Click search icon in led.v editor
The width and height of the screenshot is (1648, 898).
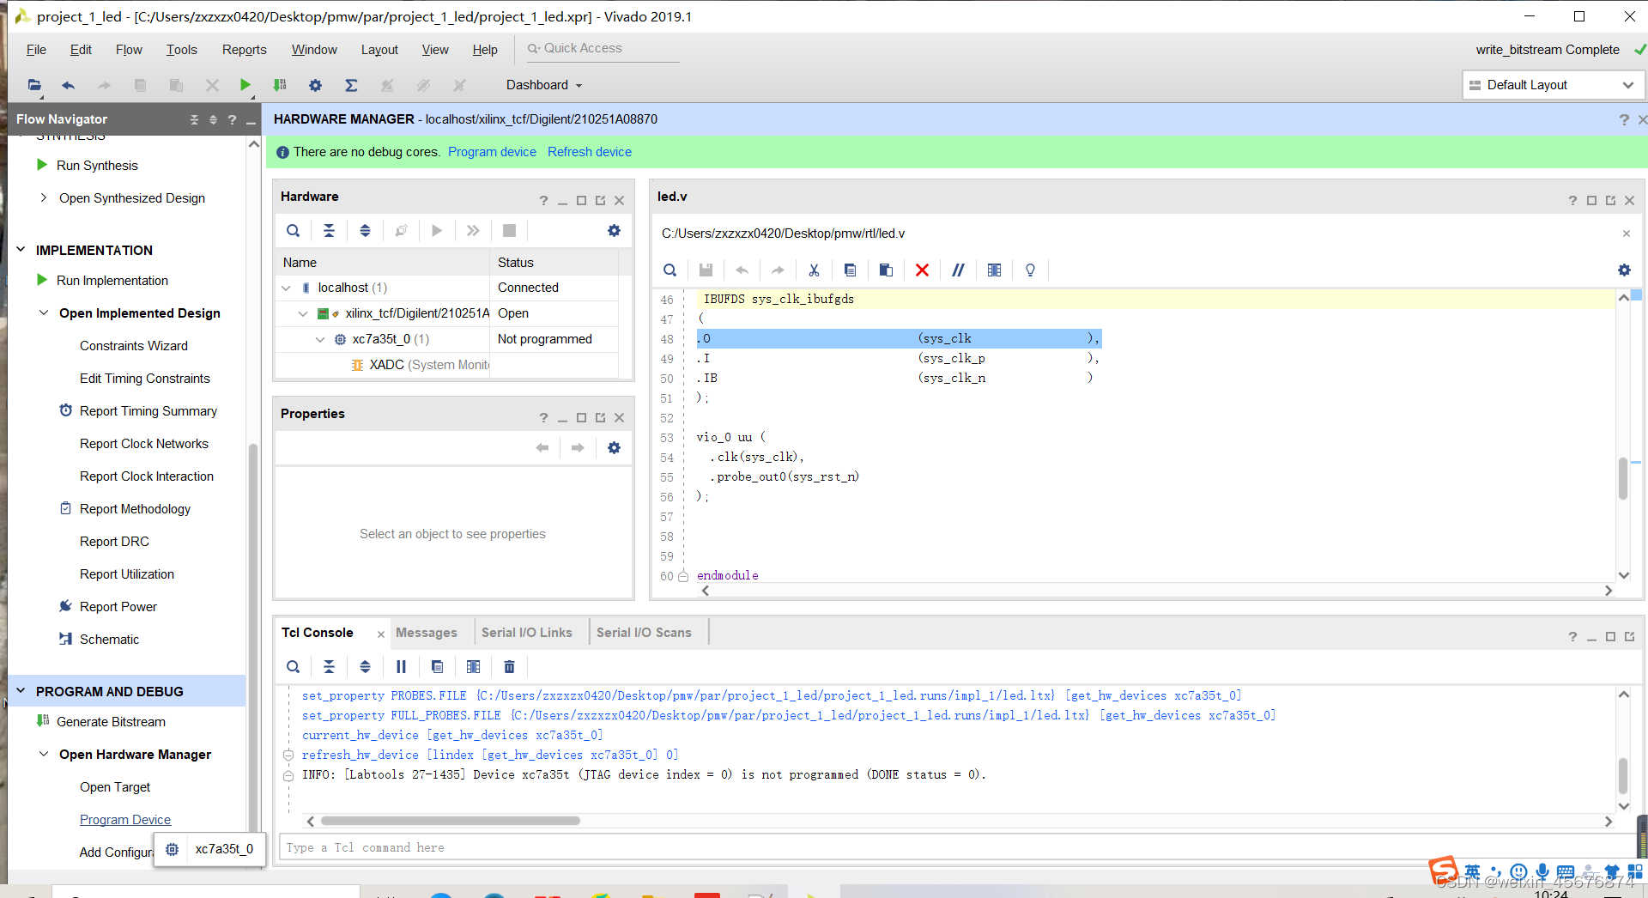[x=670, y=270]
